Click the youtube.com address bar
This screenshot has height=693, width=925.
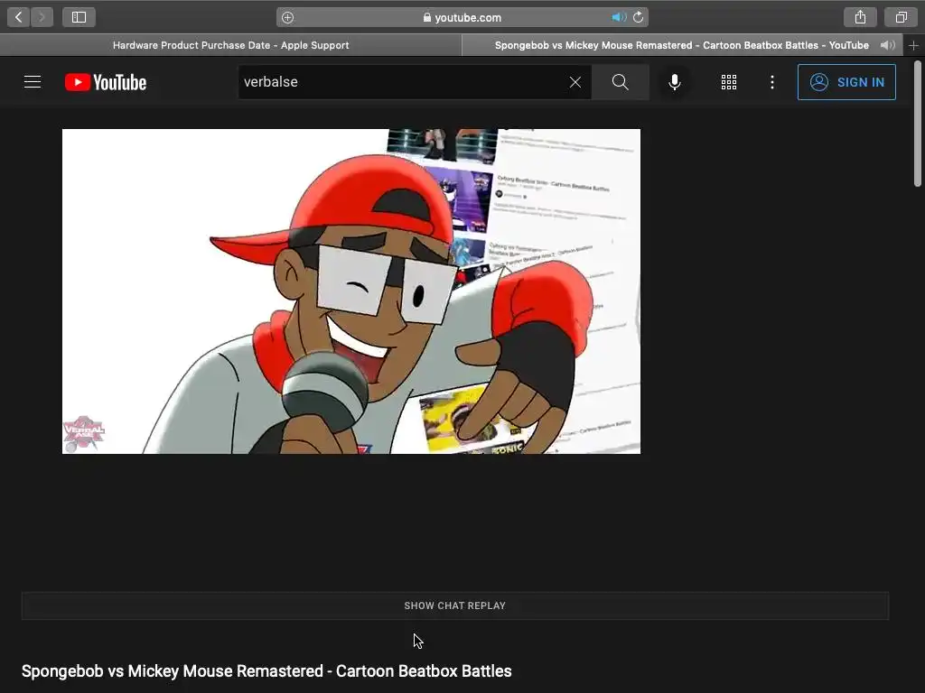(x=462, y=17)
